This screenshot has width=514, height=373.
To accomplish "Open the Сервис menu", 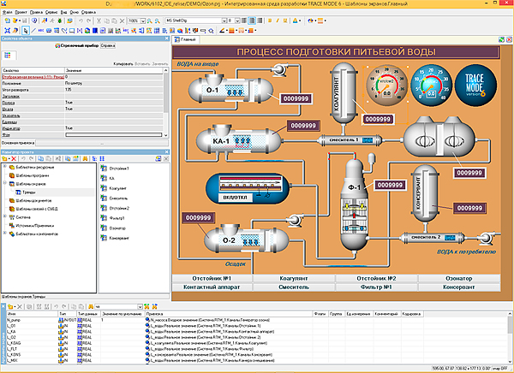I will (x=51, y=12).
